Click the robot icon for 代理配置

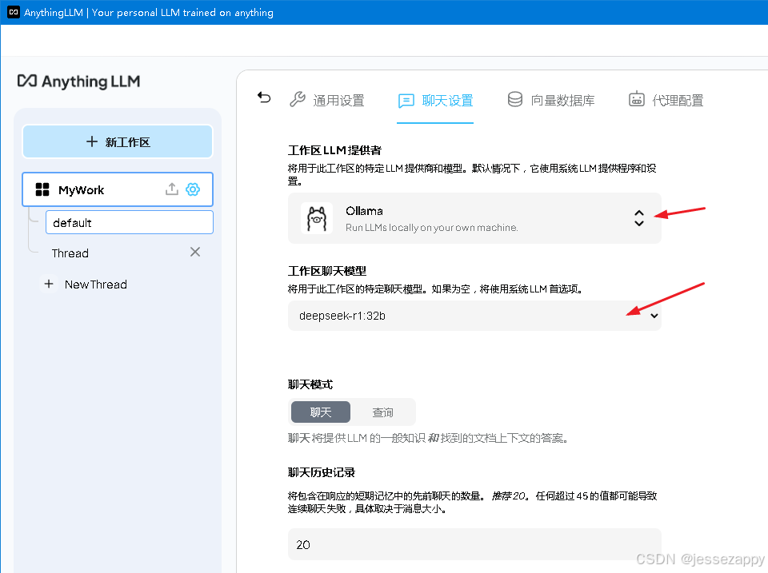tap(636, 99)
